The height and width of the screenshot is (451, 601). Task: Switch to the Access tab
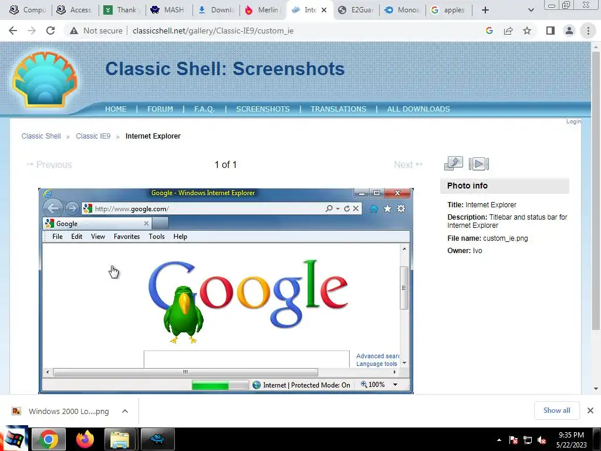click(73, 10)
